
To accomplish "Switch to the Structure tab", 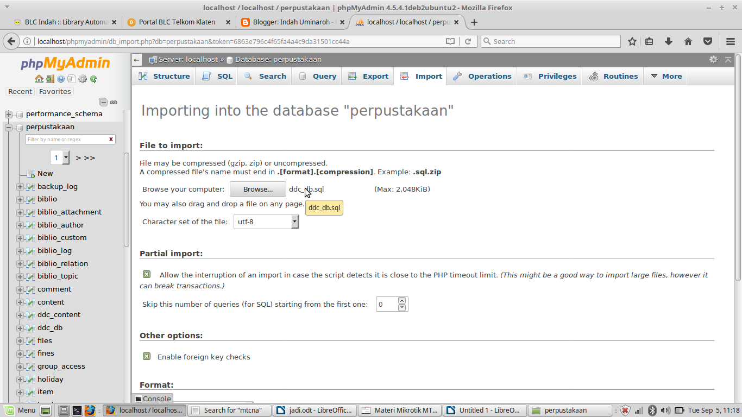I will (164, 77).
